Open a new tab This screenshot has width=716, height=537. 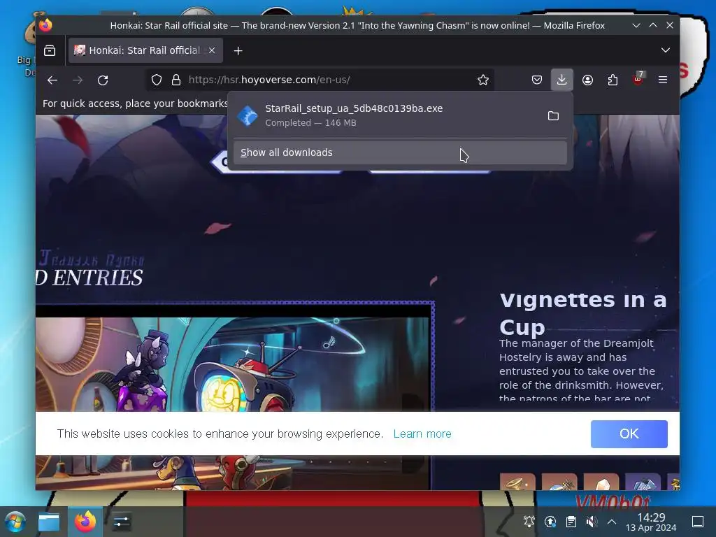pos(238,50)
